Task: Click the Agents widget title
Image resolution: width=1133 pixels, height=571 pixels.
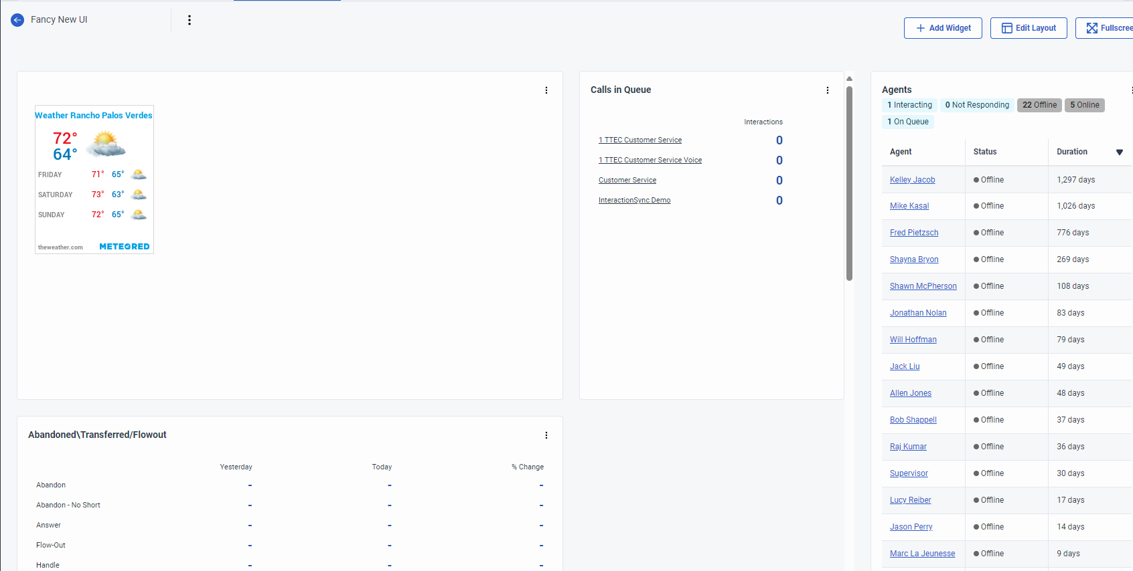Action: coord(897,90)
